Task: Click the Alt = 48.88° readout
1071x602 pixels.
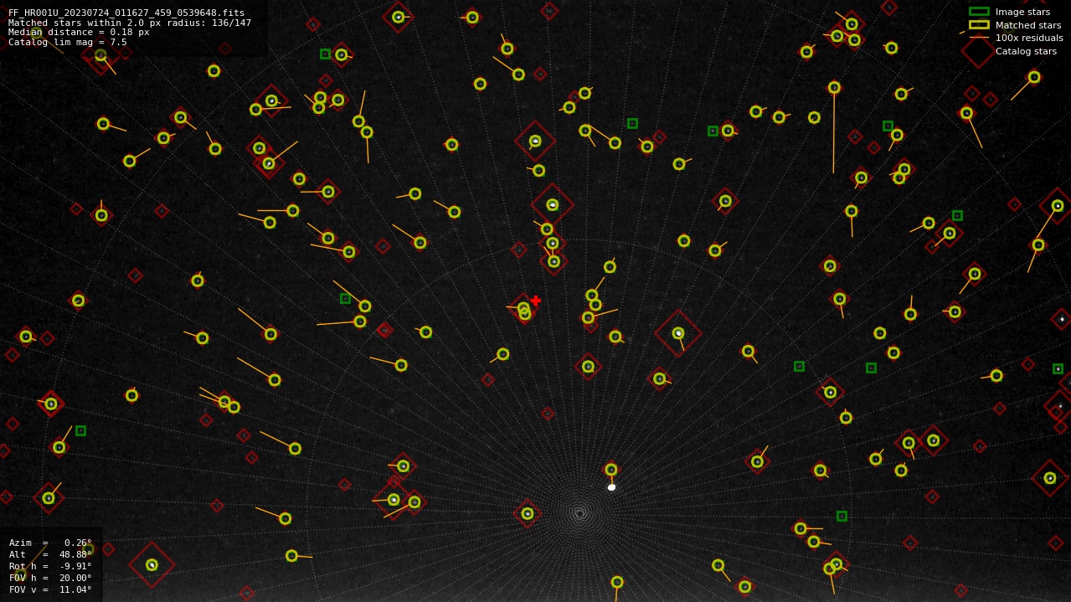Action: 51,555
